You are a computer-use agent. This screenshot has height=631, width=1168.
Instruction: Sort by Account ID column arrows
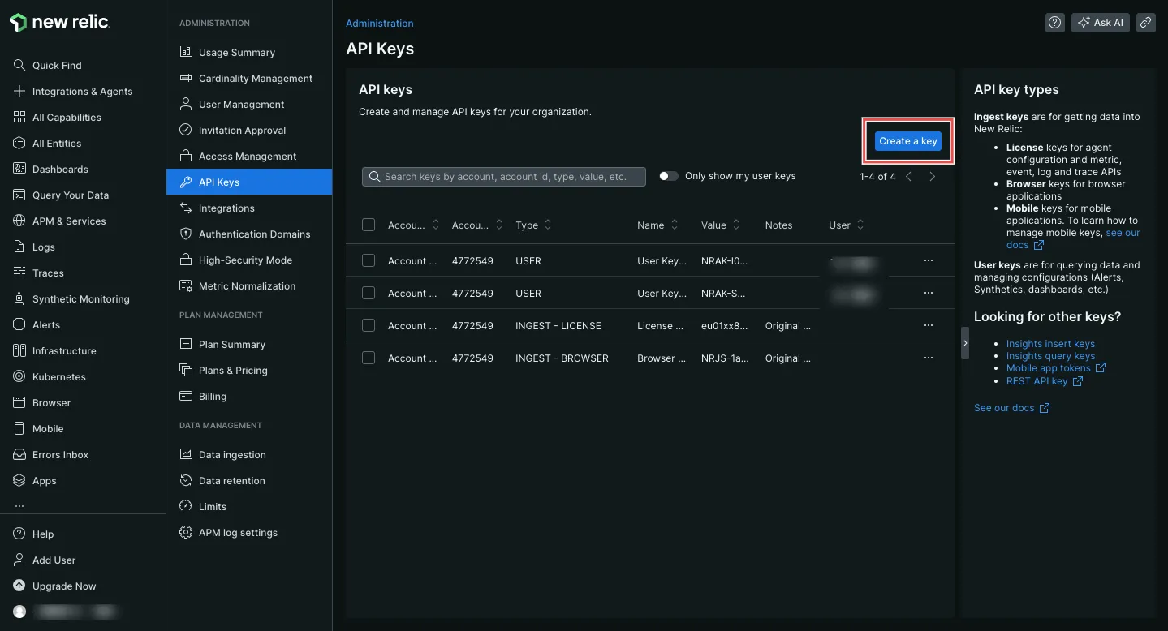coord(499,225)
